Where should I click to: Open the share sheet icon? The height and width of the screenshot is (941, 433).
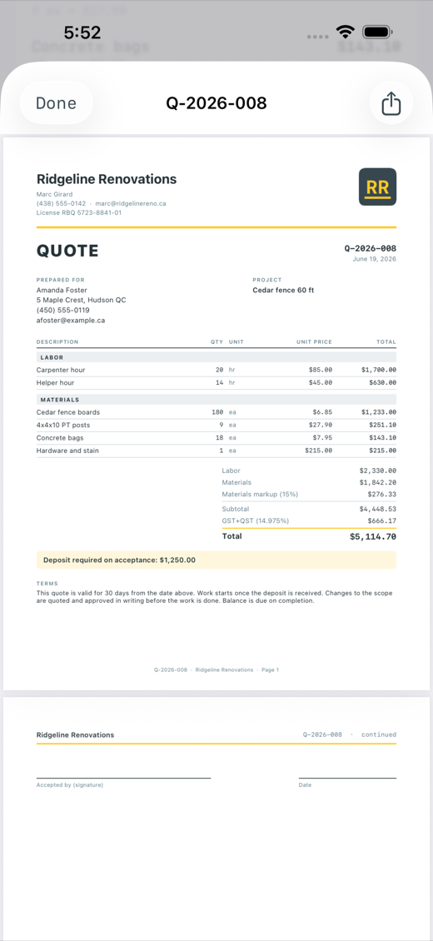pyautogui.click(x=391, y=103)
